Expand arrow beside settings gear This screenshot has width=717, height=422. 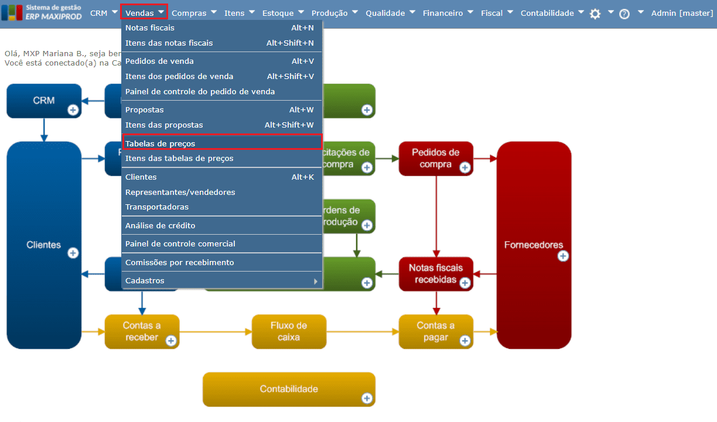click(x=611, y=12)
